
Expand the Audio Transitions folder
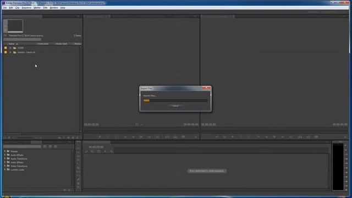5,158
